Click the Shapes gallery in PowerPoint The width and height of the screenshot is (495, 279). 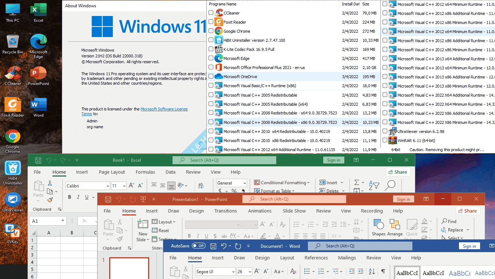pos(379,228)
